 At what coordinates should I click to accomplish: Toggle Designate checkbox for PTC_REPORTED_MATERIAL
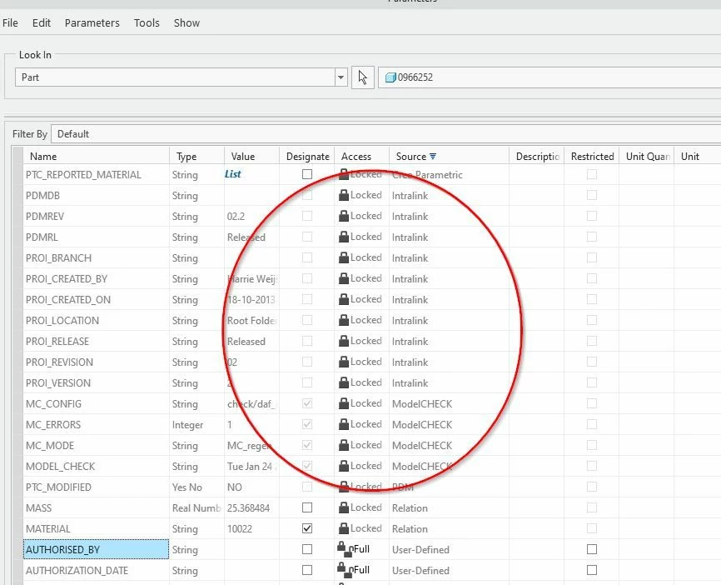pyautogui.click(x=307, y=174)
